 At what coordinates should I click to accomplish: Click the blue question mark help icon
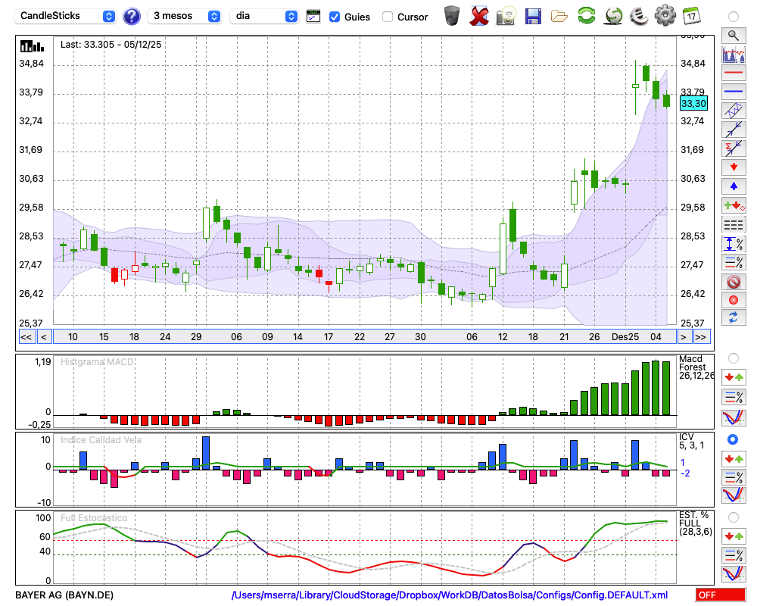[132, 16]
